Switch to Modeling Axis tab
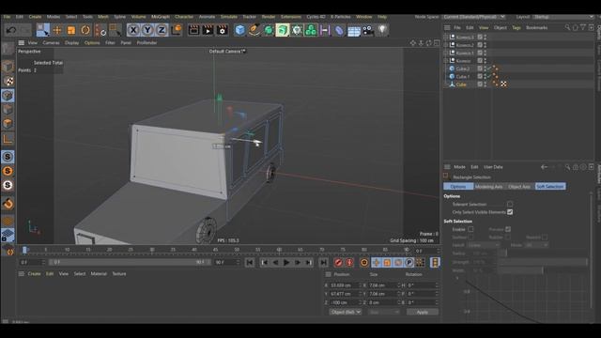 click(488, 187)
